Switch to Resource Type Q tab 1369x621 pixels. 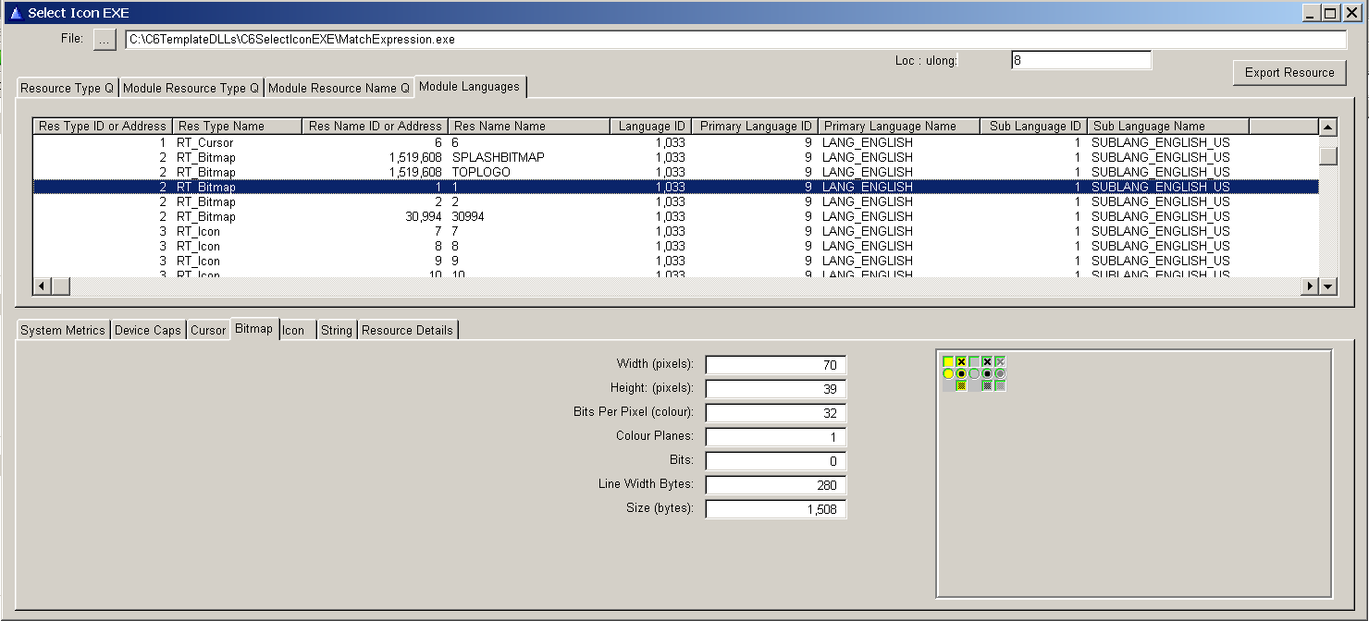(x=67, y=88)
